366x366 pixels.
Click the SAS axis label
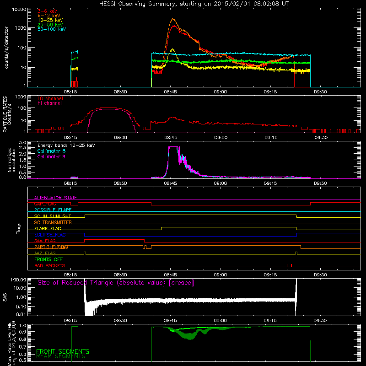click(x=5, y=297)
